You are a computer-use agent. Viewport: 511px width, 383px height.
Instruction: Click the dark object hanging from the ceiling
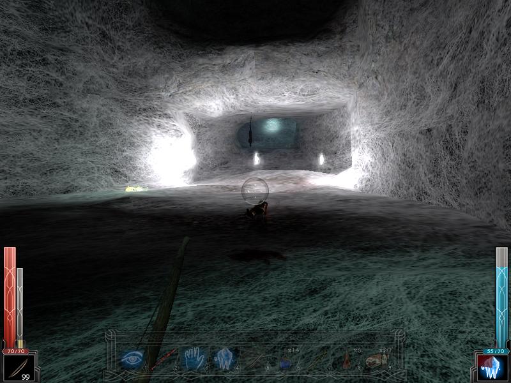point(250,132)
